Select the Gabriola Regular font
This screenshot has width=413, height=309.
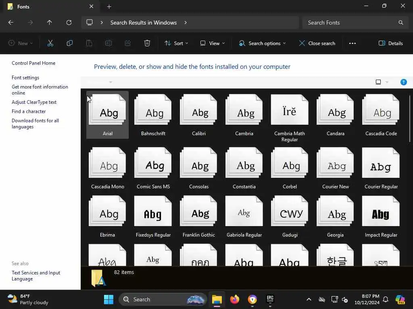[244, 216]
